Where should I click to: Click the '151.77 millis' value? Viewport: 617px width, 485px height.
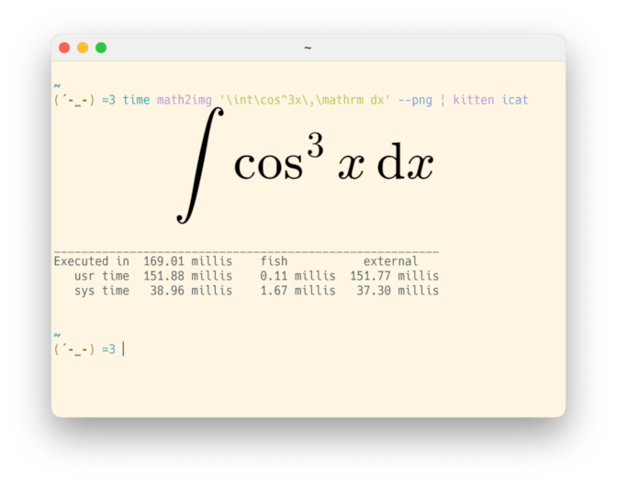tap(394, 276)
